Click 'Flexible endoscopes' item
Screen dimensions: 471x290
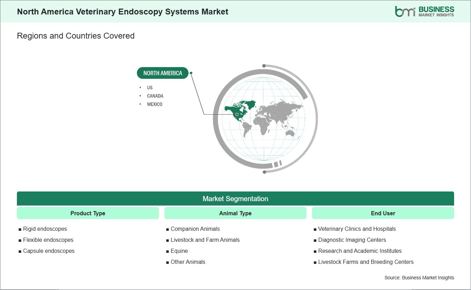[48, 240]
